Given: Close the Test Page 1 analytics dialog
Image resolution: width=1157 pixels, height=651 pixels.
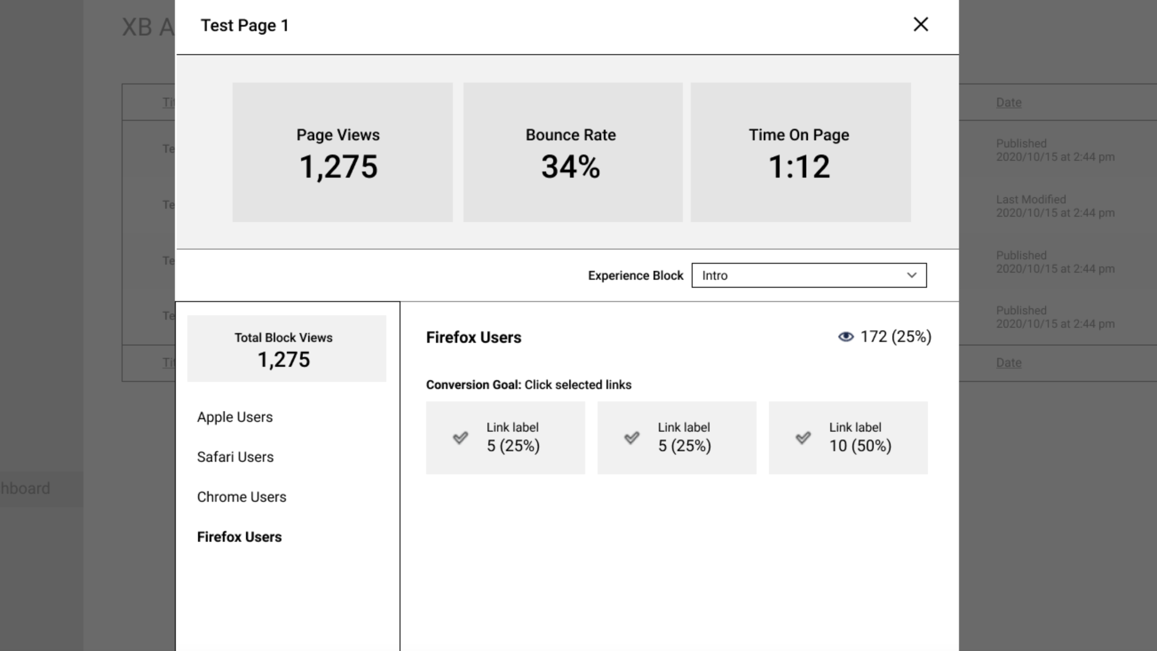Looking at the screenshot, I should click(921, 25).
